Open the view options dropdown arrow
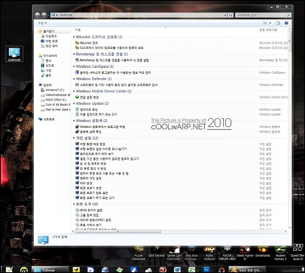 point(270,23)
